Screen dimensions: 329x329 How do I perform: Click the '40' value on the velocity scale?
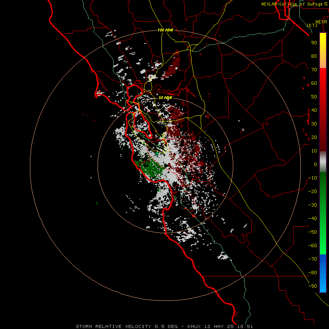tap(314, 110)
